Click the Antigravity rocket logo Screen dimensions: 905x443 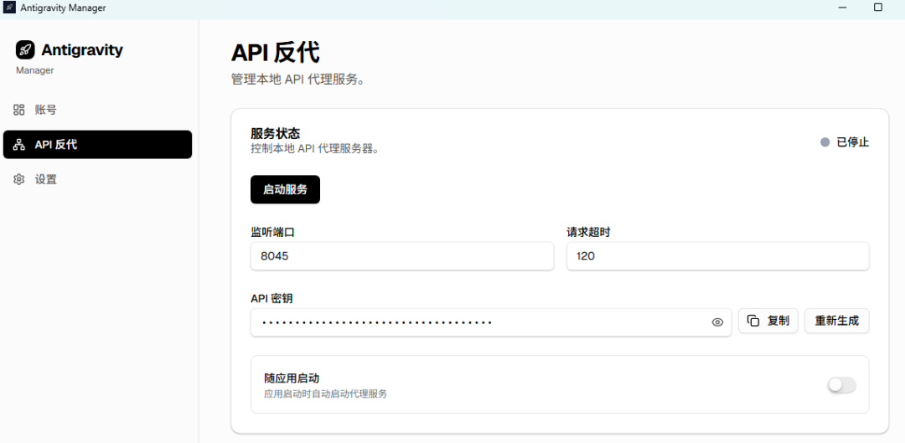click(x=25, y=50)
